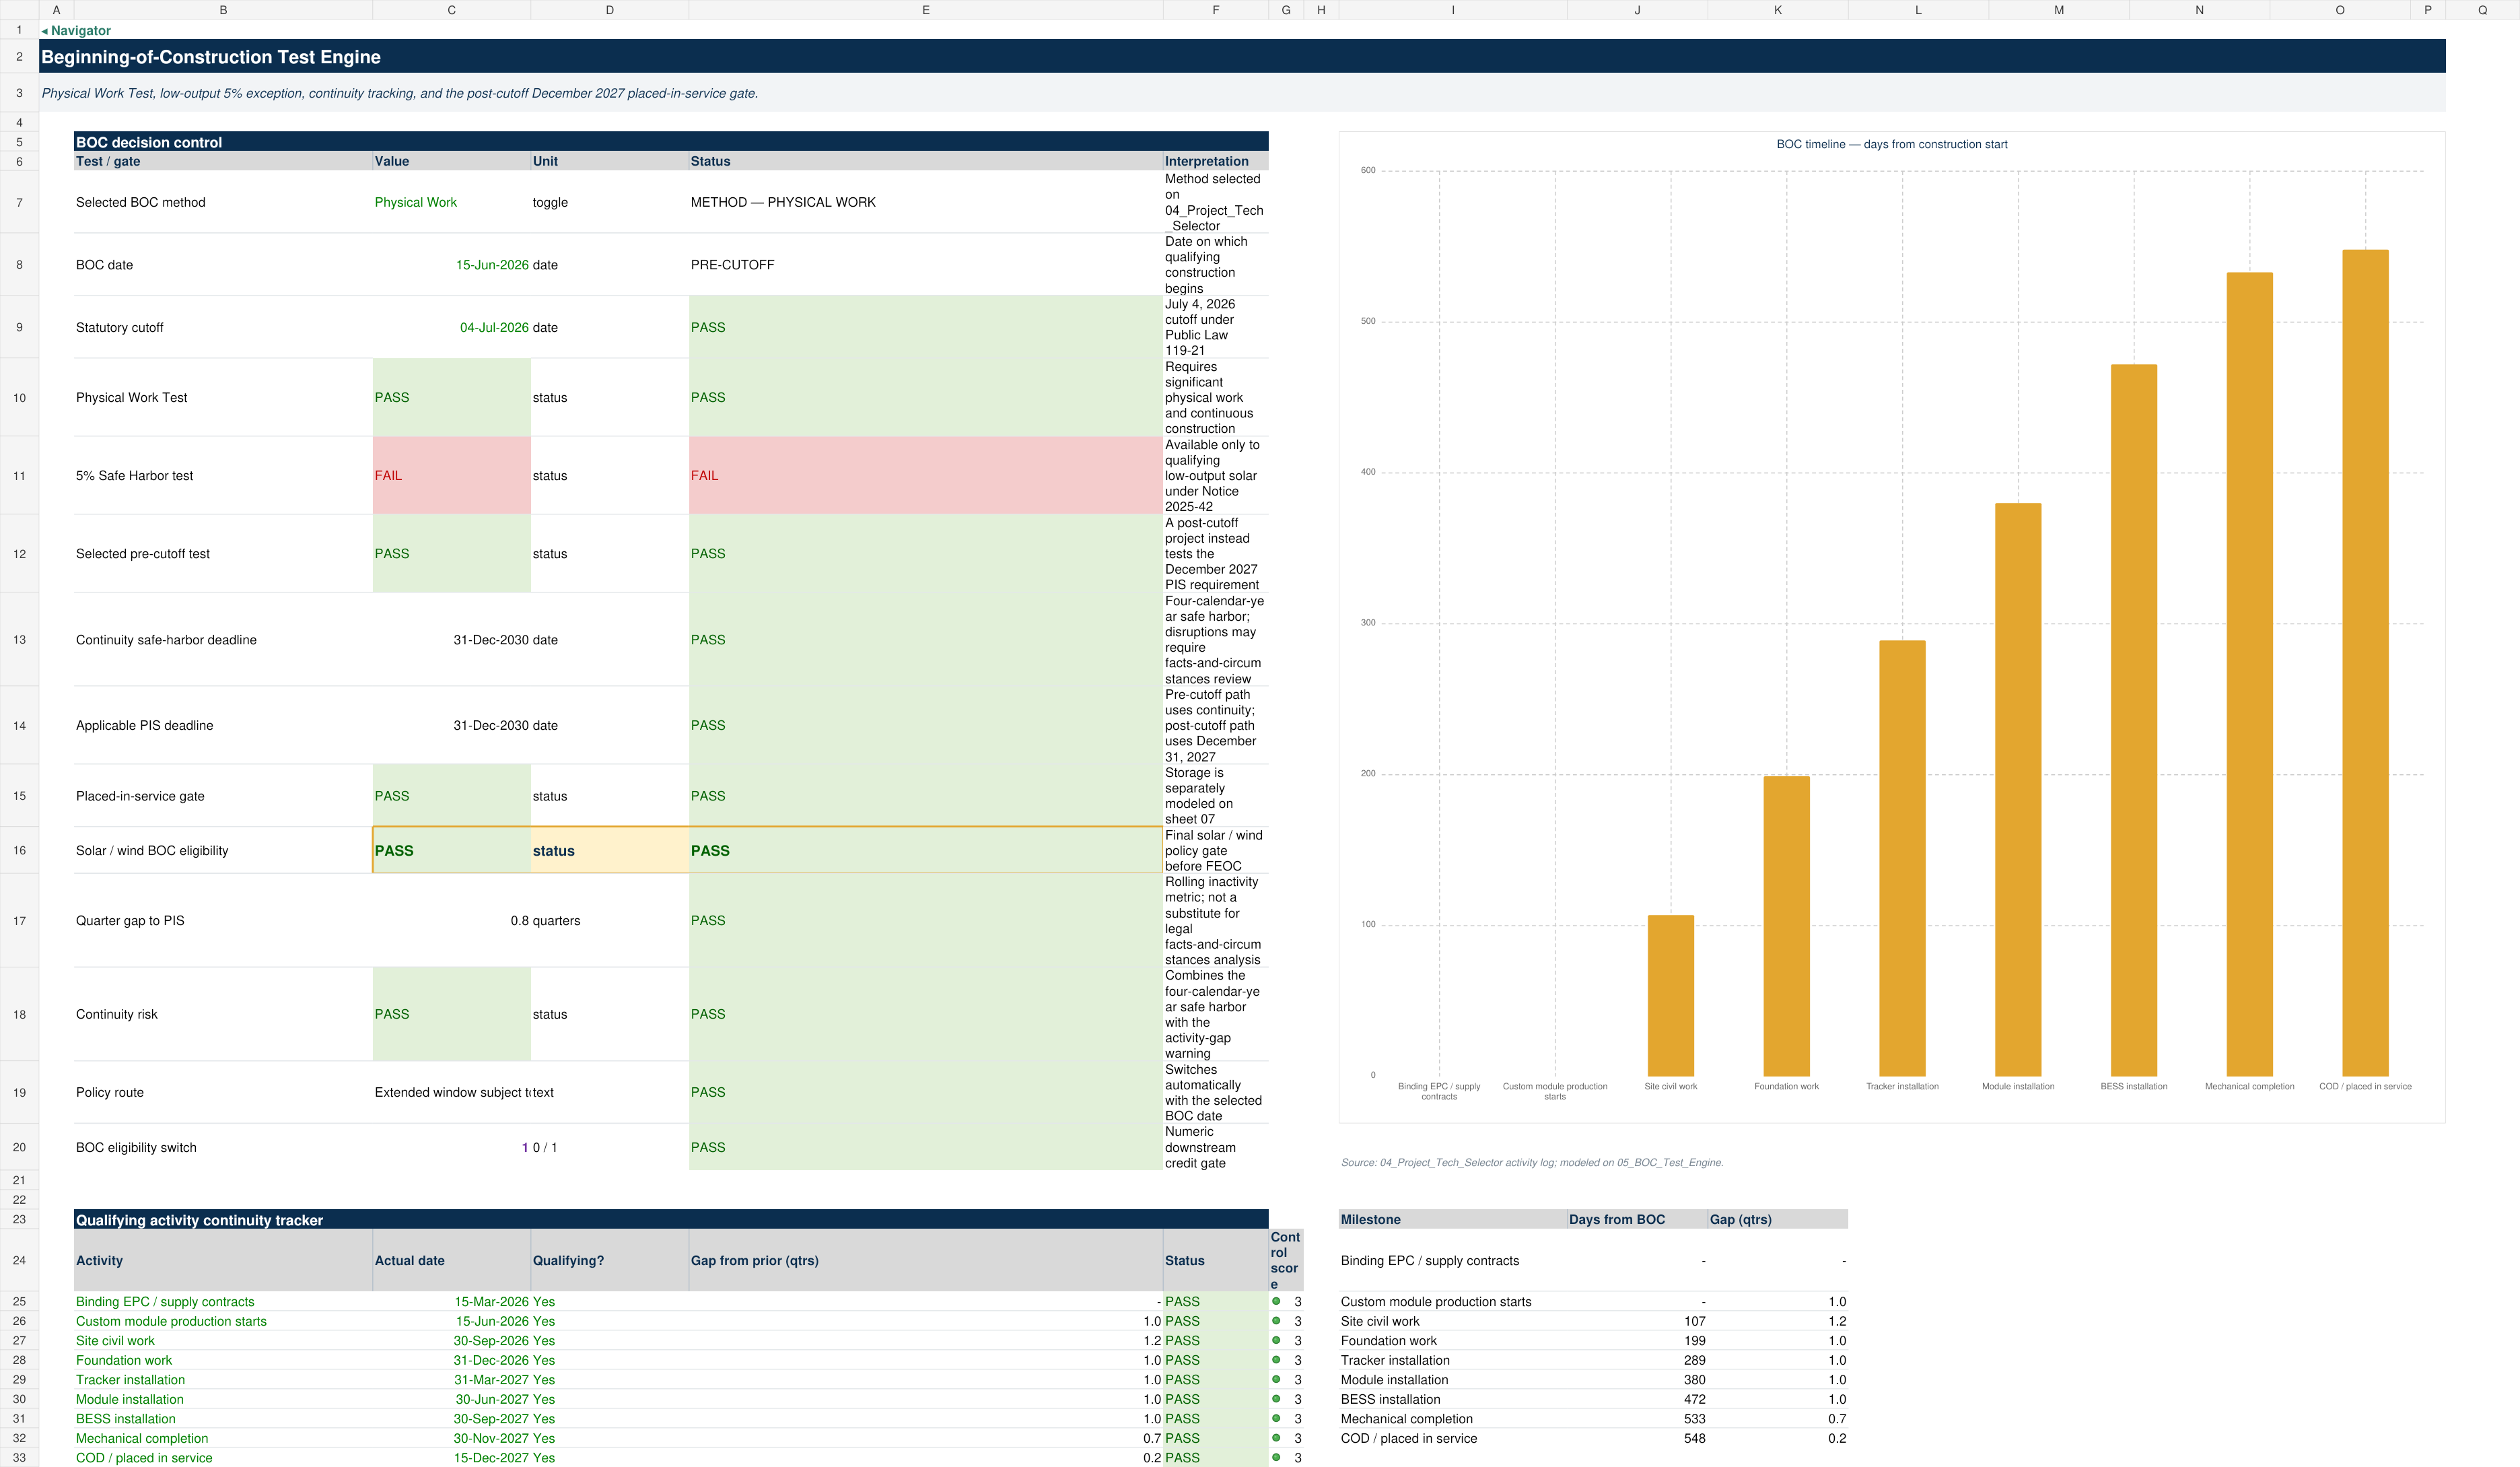The width and height of the screenshot is (2520, 1467).
Task: Click the green dot for Tracker installation row
Action: (x=1276, y=1379)
